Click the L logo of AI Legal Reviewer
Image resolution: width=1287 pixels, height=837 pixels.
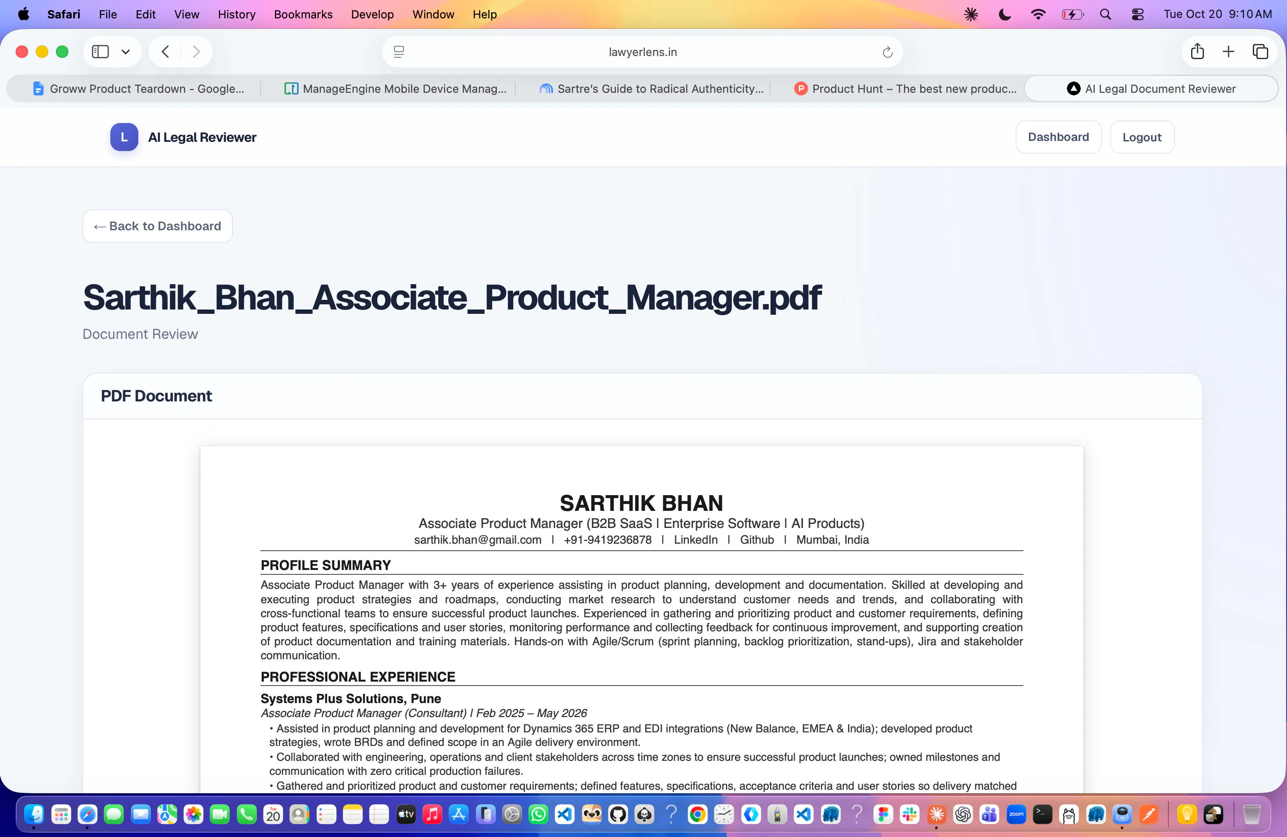pos(124,137)
